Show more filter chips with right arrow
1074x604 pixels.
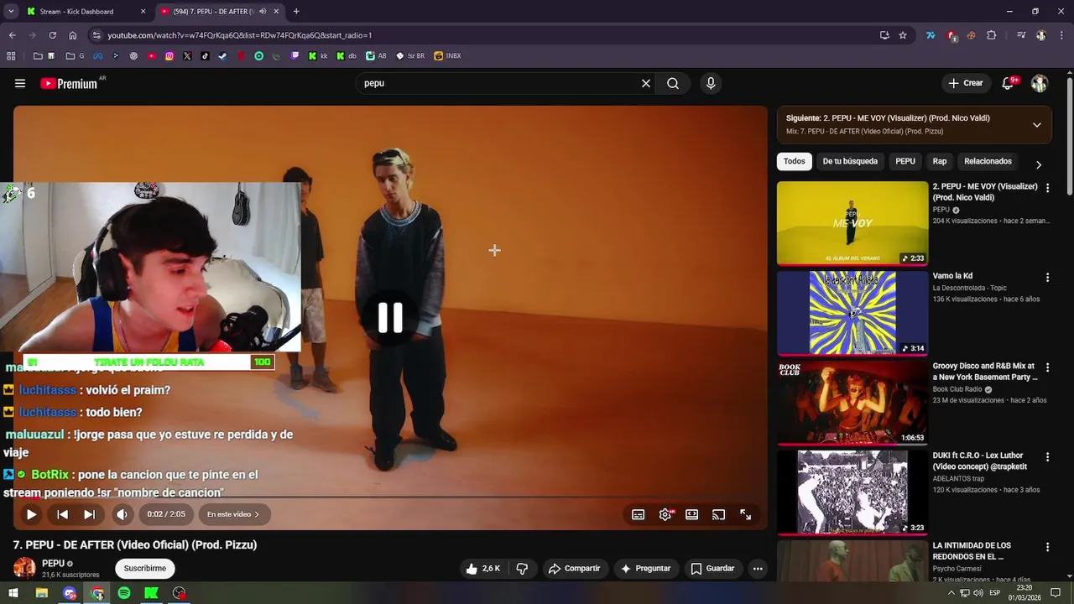tap(1039, 164)
